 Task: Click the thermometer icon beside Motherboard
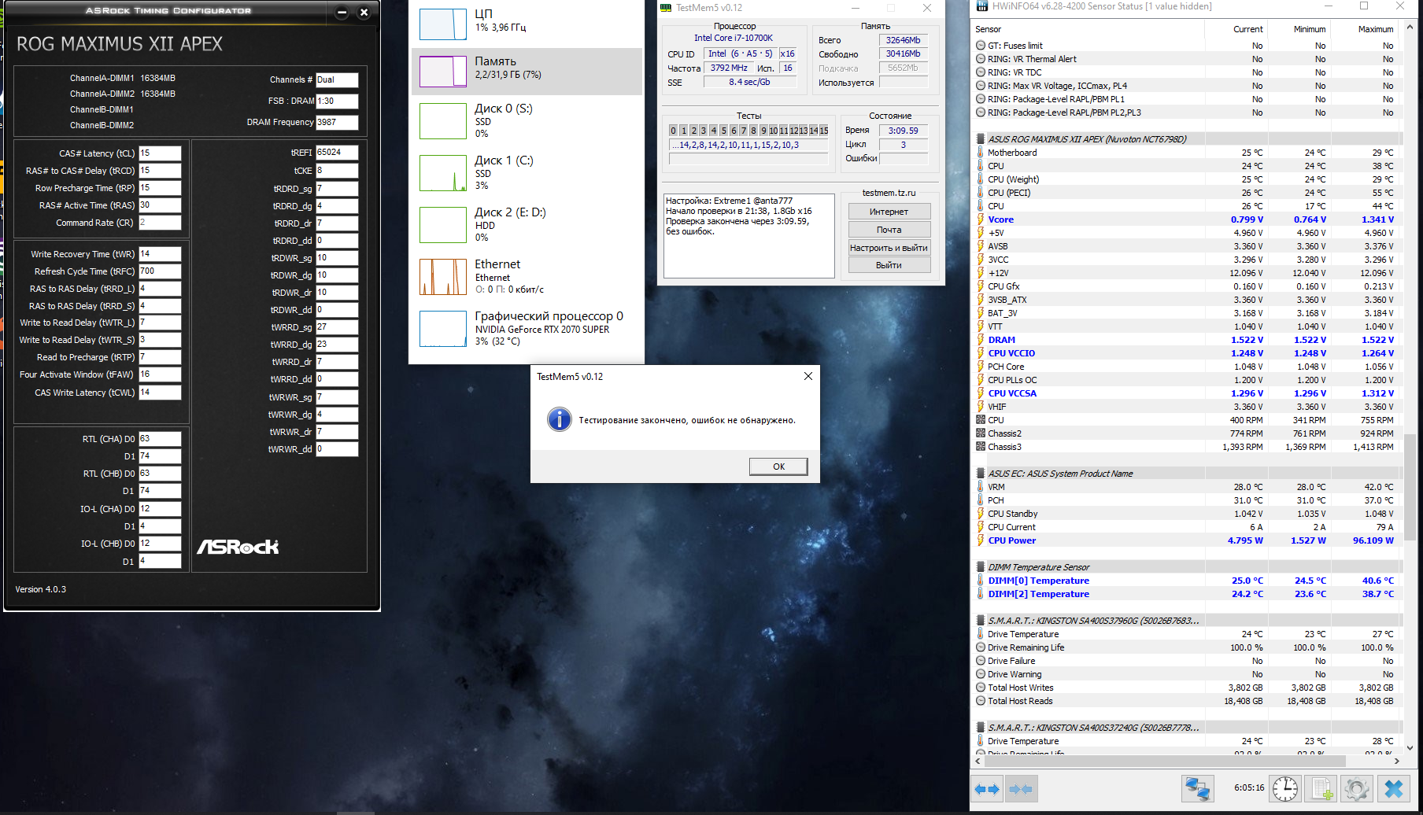pyautogui.click(x=981, y=153)
